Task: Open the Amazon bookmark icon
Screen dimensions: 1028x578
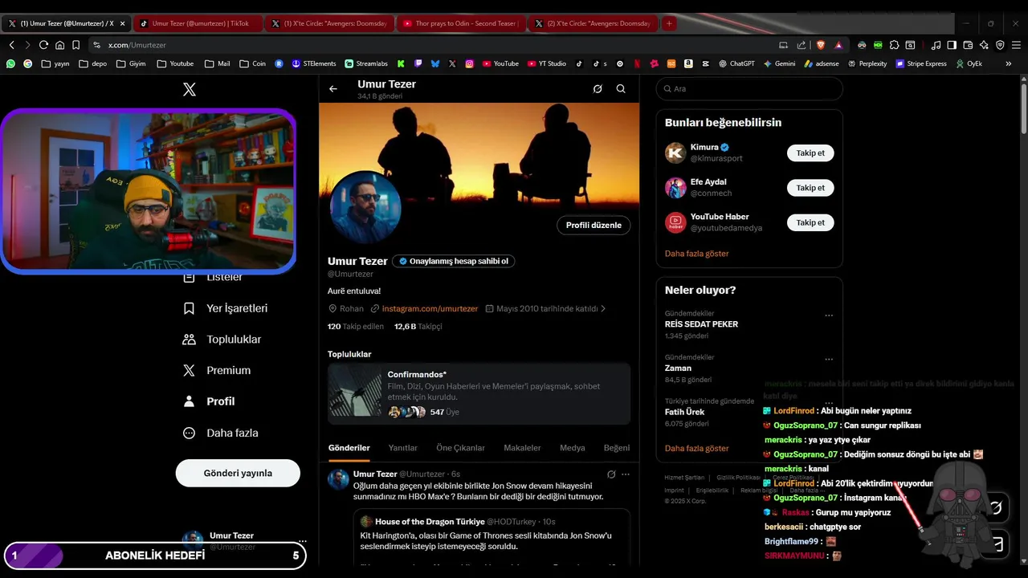Action: pos(688,63)
